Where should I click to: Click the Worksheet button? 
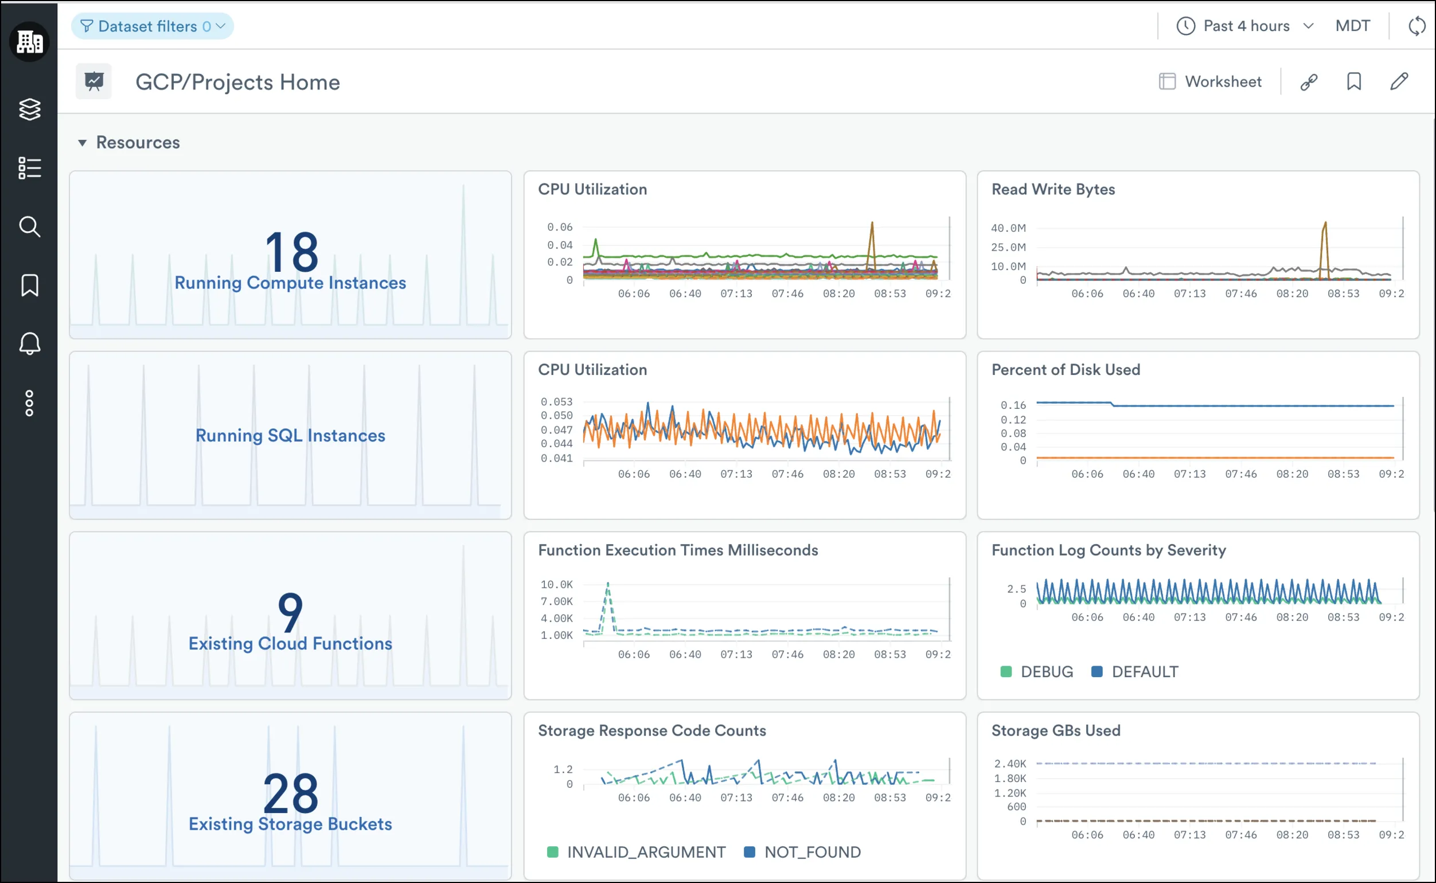[1210, 82]
